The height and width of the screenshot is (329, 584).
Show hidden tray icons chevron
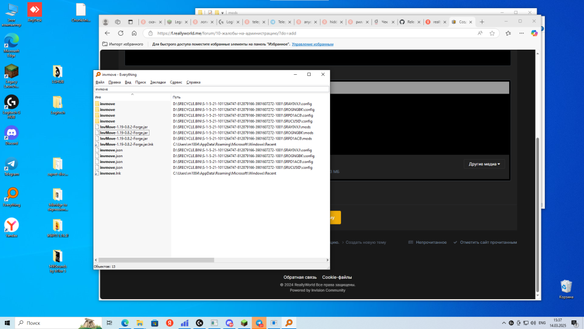click(x=504, y=323)
